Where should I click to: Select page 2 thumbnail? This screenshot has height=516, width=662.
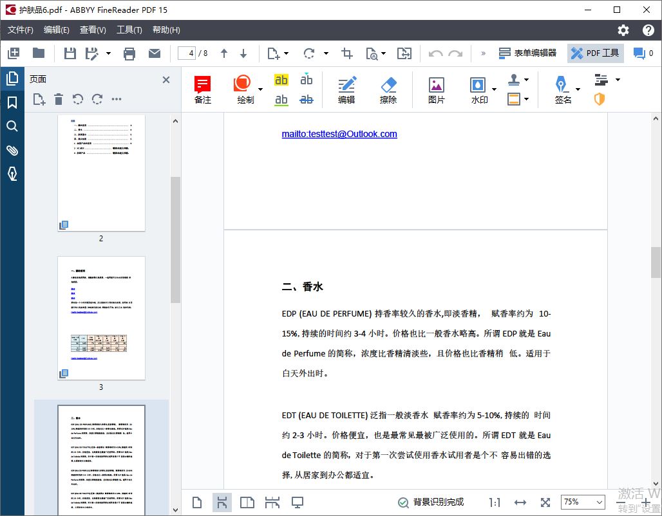[101, 173]
